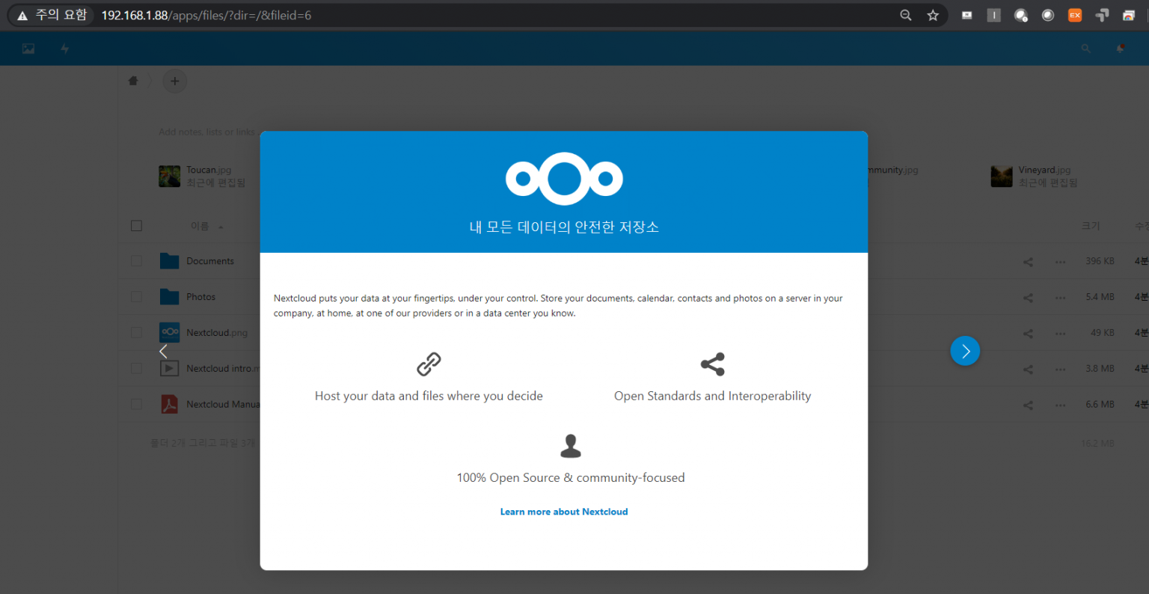Screen dimensions: 1149x594
Task: Share the Nextcloud Manual PDF
Action: pos(1028,405)
